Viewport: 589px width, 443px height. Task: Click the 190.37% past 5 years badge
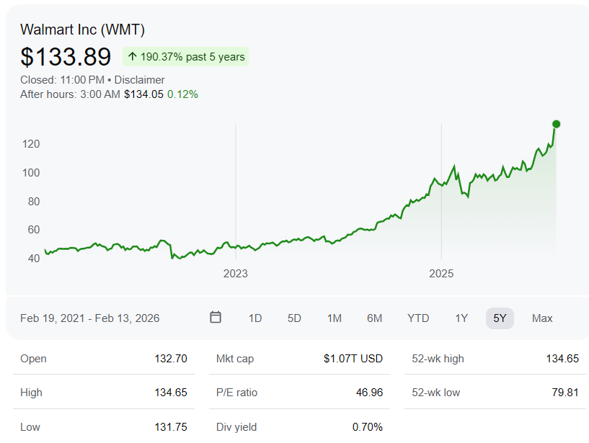tap(186, 57)
